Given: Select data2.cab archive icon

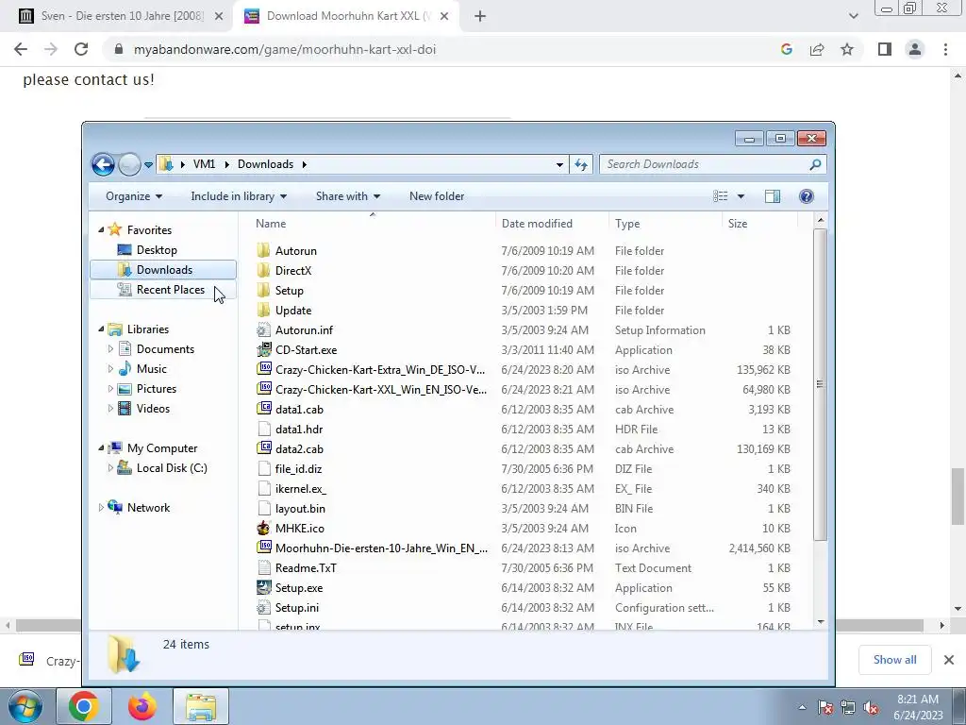Looking at the screenshot, I should pos(264,448).
